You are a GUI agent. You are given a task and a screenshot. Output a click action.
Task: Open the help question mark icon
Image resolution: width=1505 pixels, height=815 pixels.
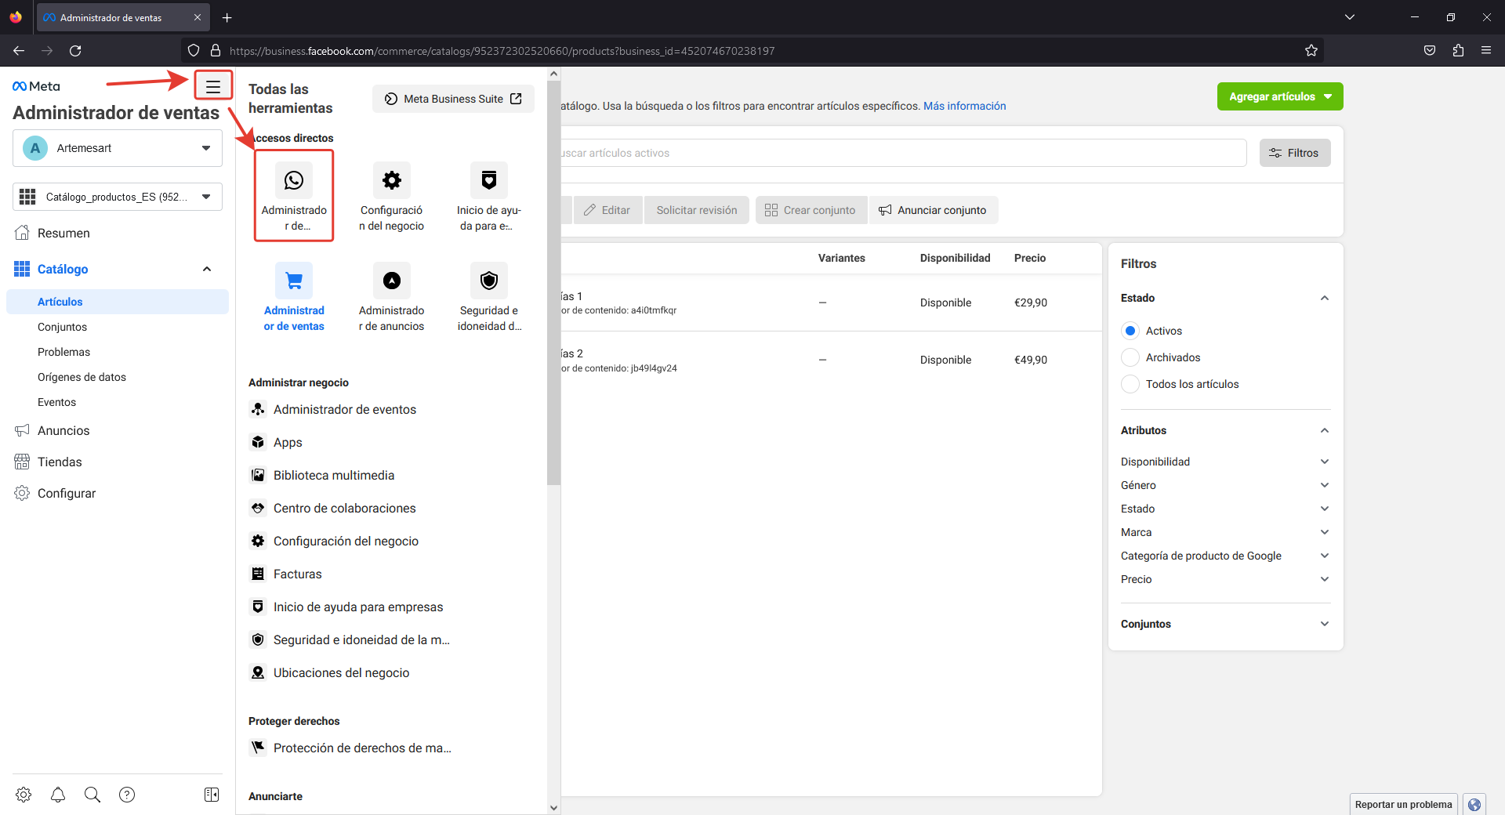[127, 795]
